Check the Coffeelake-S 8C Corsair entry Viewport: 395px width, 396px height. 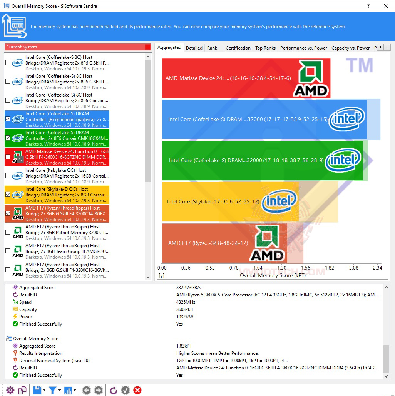[x=8, y=100]
